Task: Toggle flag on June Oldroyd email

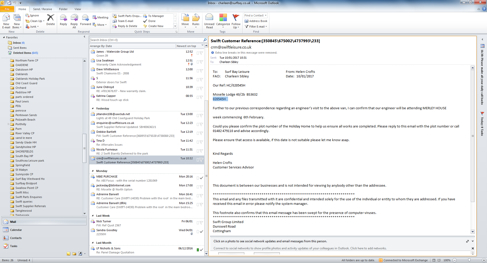Action: coord(201,88)
